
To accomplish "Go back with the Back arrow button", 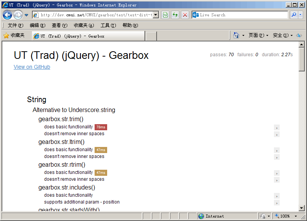I will point(7,15).
